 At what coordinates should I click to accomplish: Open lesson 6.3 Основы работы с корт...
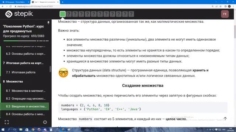(x=25, y=54)
